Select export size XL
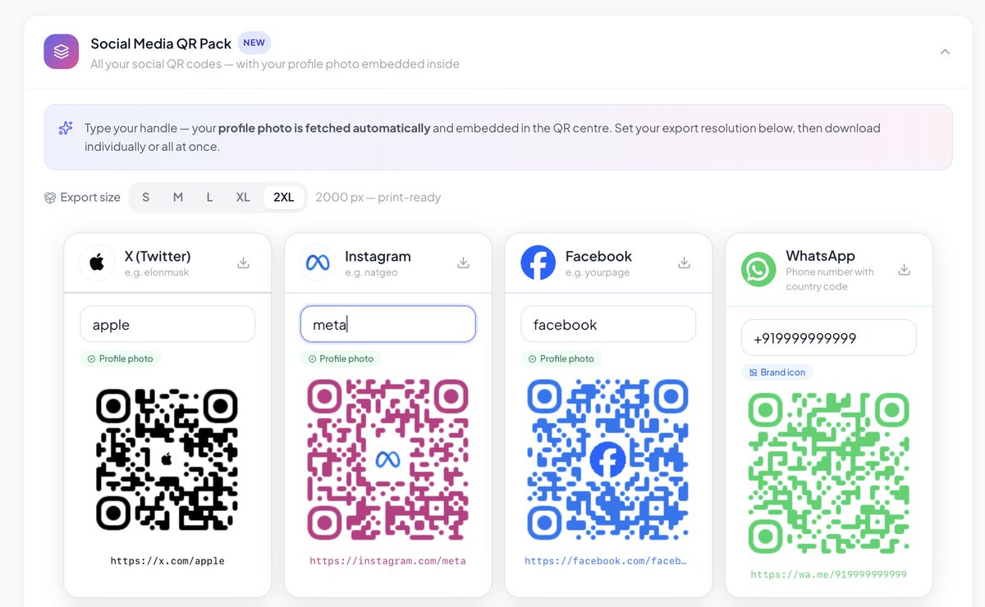 pyautogui.click(x=243, y=198)
